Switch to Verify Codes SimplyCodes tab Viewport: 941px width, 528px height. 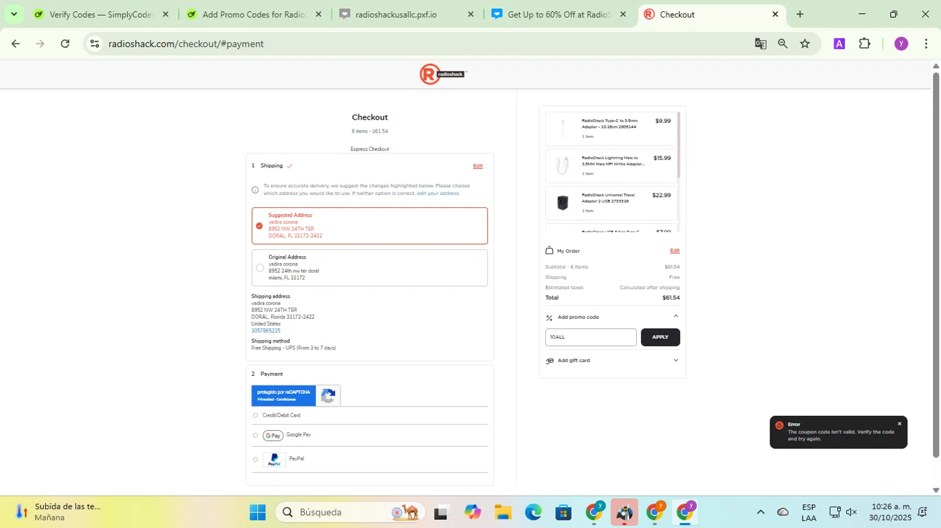click(x=101, y=14)
